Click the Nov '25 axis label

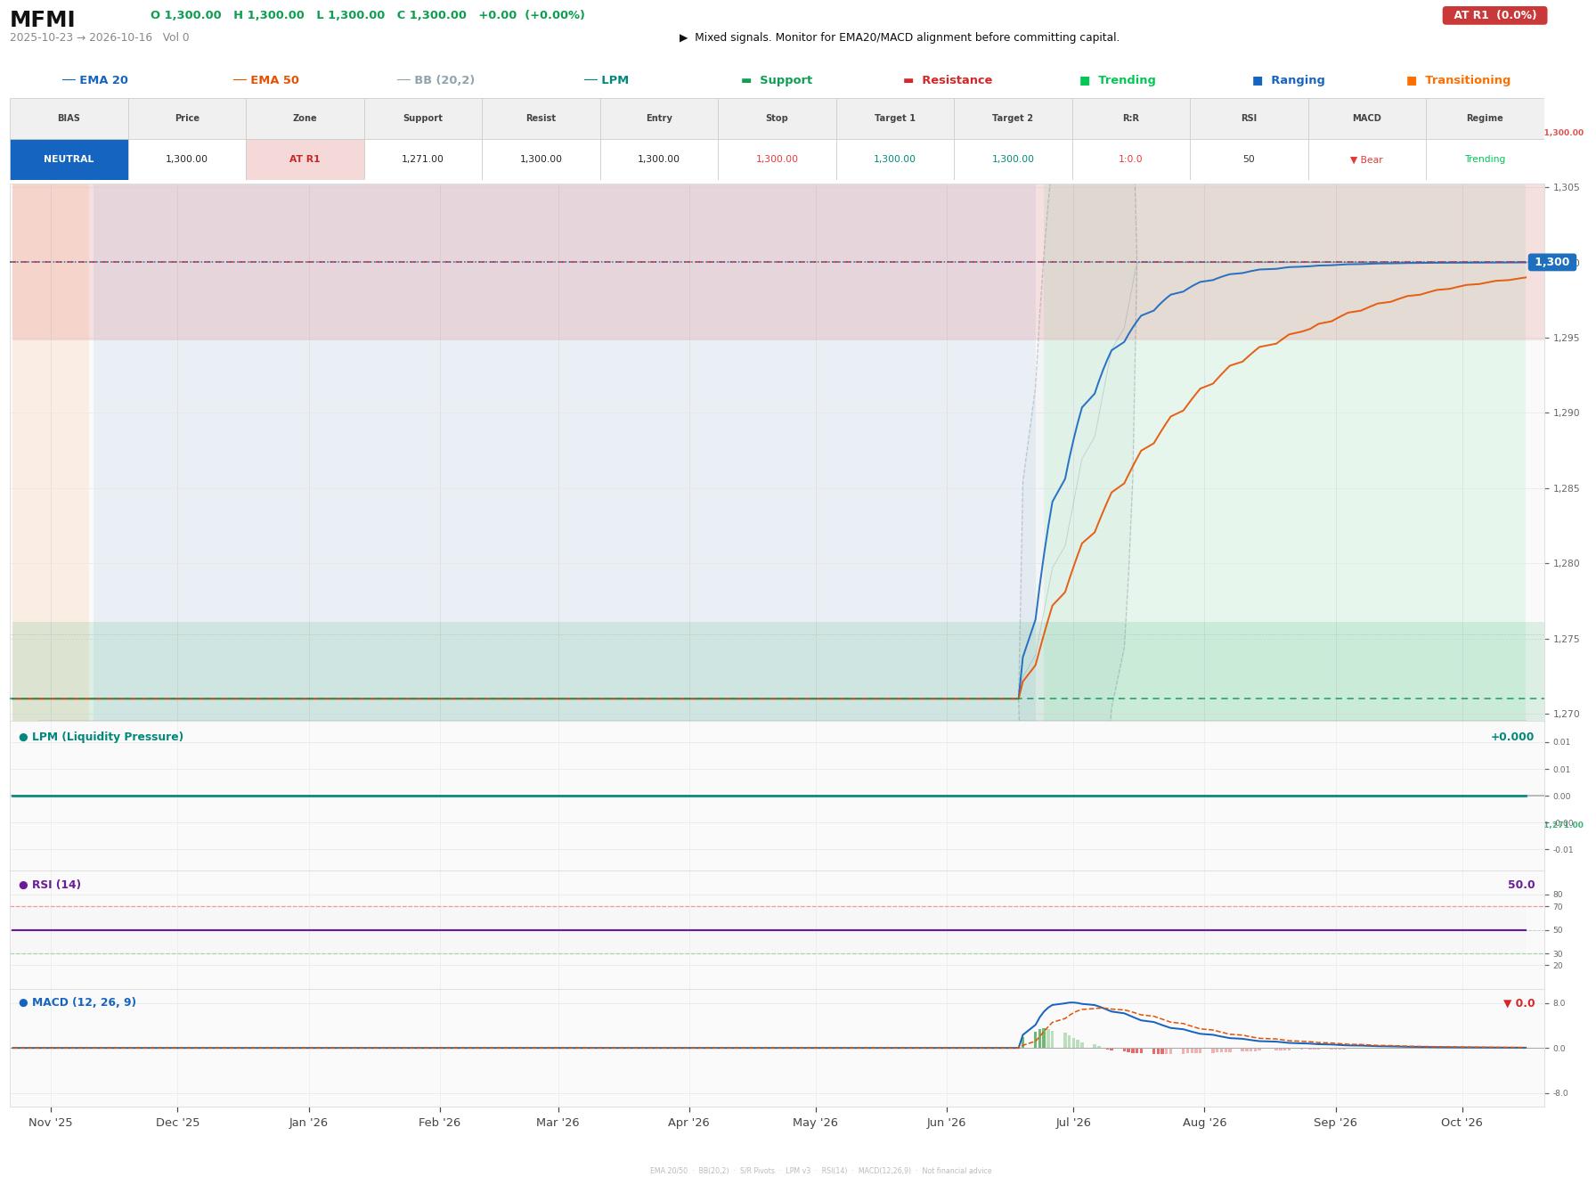click(x=51, y=1123)
